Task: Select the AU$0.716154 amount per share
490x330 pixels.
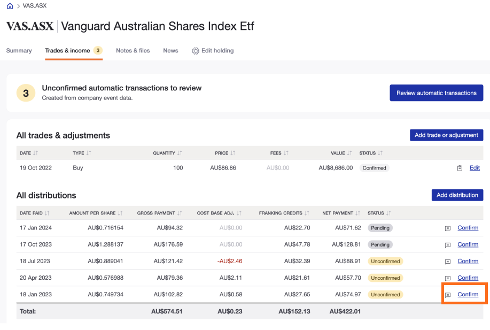Action: tap(106, 228)
